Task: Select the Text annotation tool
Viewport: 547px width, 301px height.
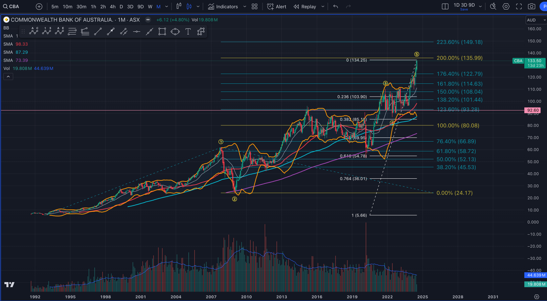Action: click(x=188, y=31)
